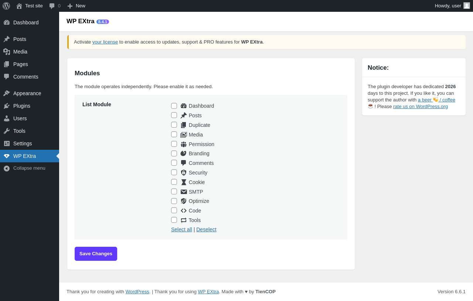
Task: Click the Plugins plug icon in sidebar
Action: click(x=7, y=106)
